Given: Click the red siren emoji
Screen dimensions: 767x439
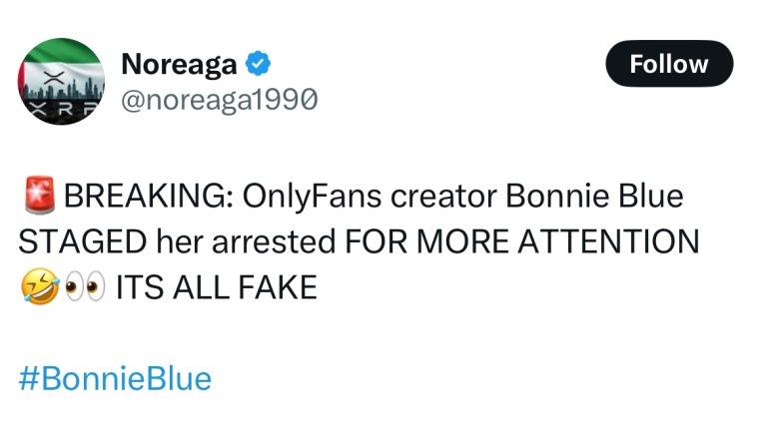Looking at the screenshot, I should pyautogui.click(x=37, y=197).
